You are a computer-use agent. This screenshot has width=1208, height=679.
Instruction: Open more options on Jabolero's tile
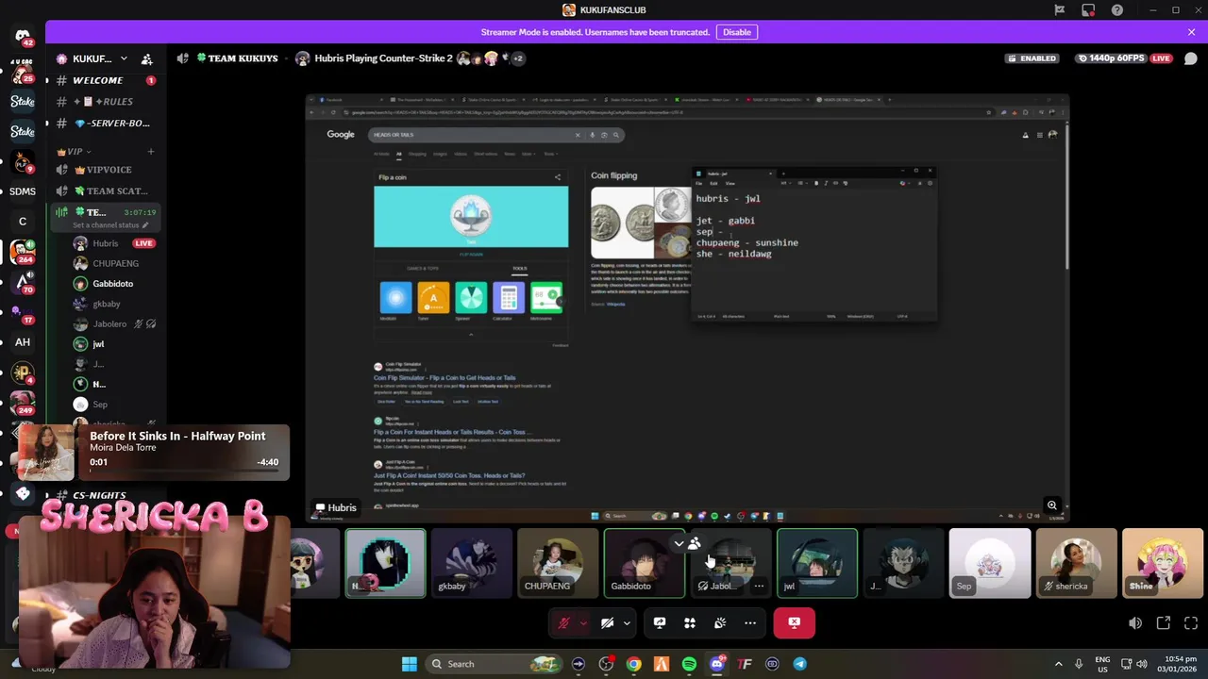point(759,586)
